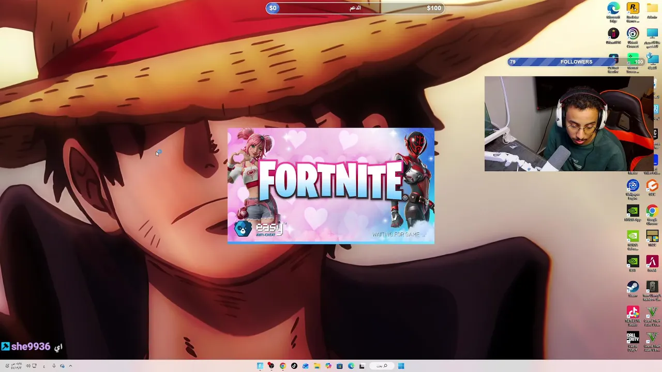Launch NVIDIA App desktop shortcut
The height and width of the screenshot is (372, 662).
633,213
